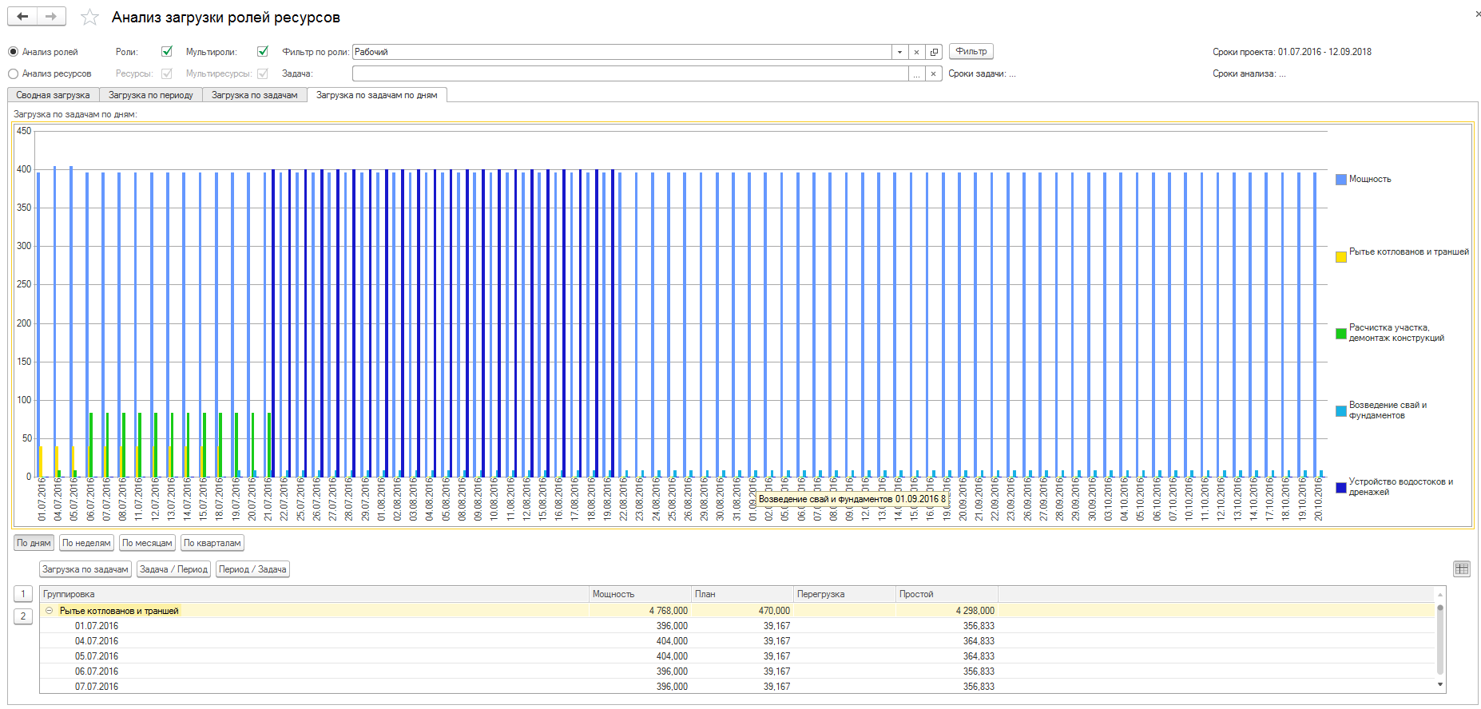
Task: Group chart По кварталам
Action: click(212, 543)
